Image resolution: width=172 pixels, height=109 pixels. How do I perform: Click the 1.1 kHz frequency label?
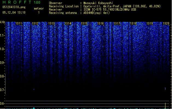pyautogui.click(x=2, y=35)
